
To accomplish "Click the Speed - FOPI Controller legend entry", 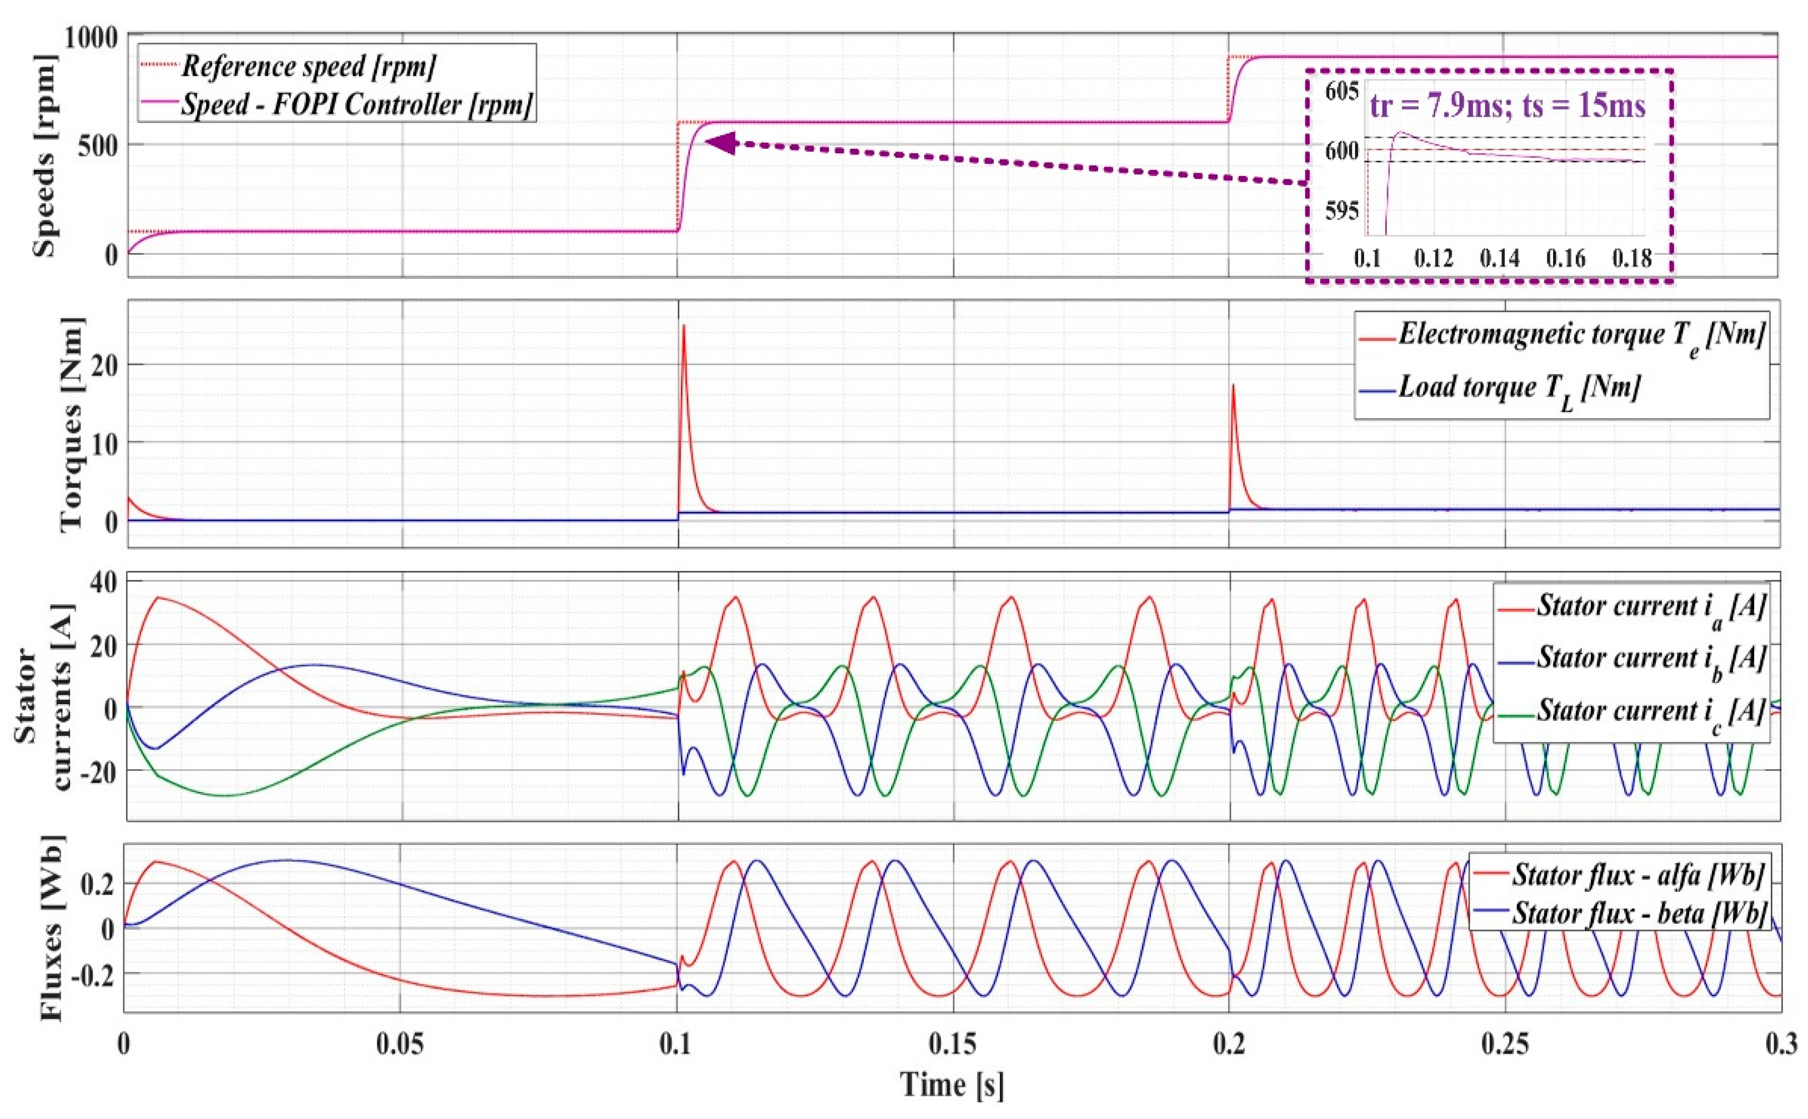I will coord(356,104).
